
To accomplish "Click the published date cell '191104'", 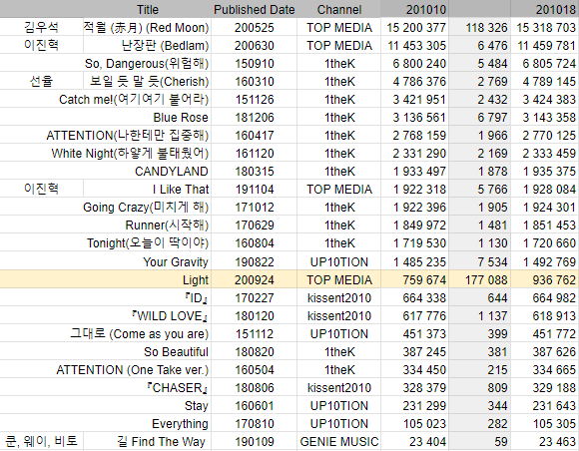I will [x=255, y=190].
